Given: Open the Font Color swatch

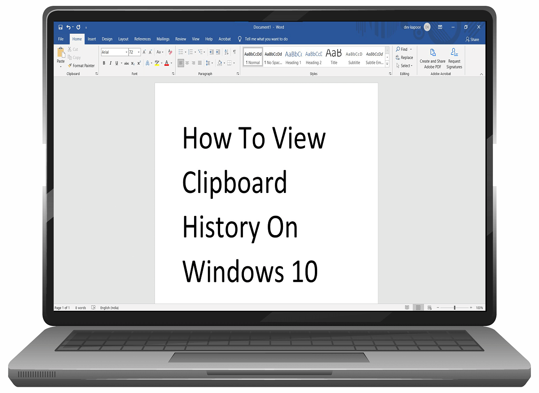Looking at the screenshot, I should click(166, 63).
